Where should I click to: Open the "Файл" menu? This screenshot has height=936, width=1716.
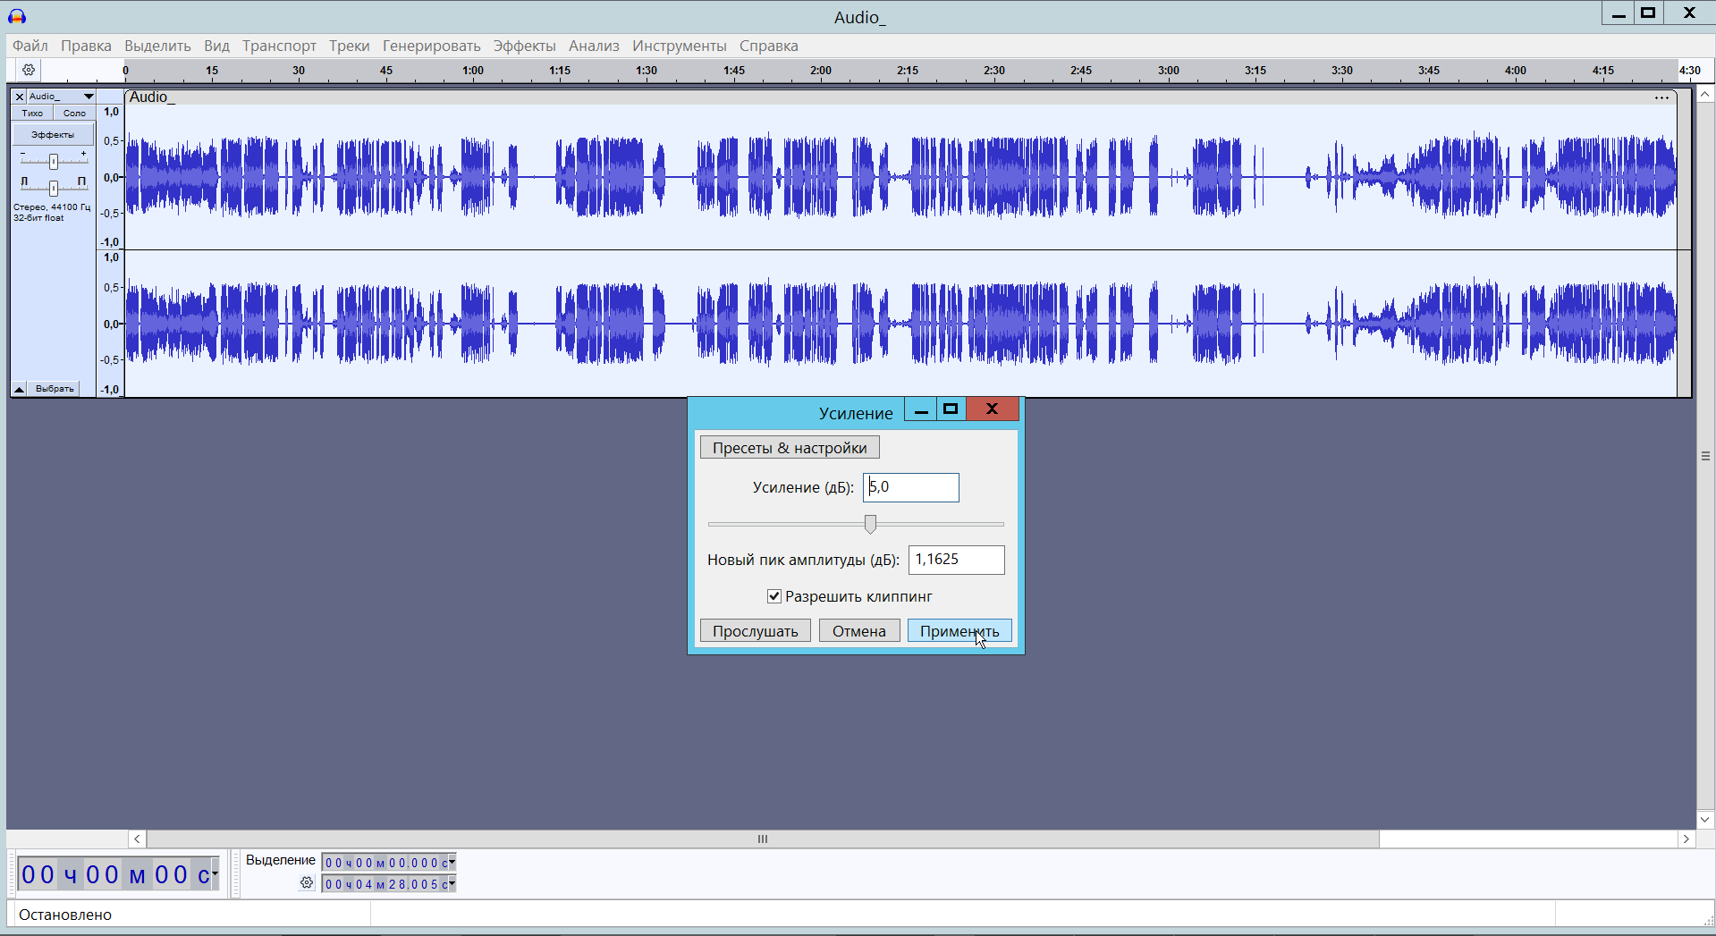click(30, 46)
